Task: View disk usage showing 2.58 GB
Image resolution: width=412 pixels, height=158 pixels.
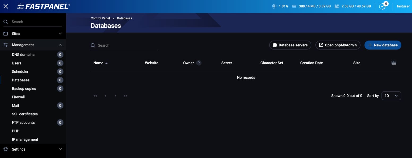Action: pos(353,6)
